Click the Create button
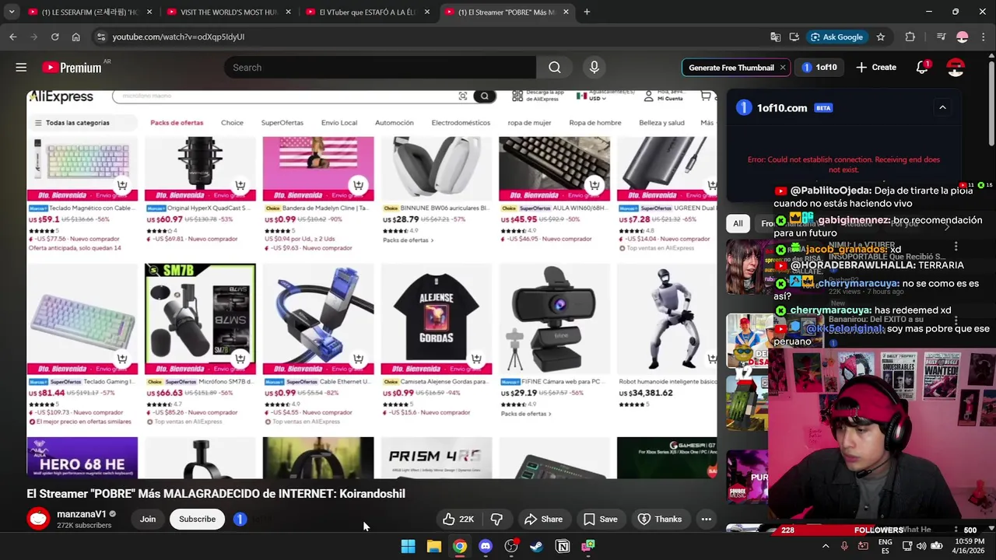The image size is (996, 560). [x=876, y=68]
